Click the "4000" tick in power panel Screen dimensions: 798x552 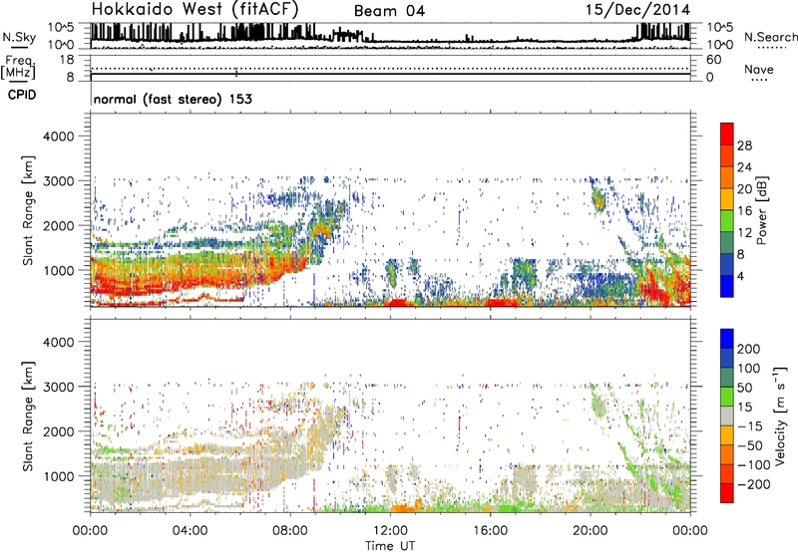point(59,137)
